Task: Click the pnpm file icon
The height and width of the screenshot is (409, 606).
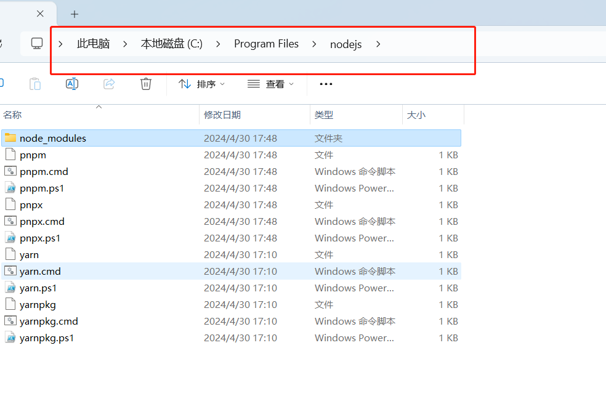Action: tap(10, 154)
